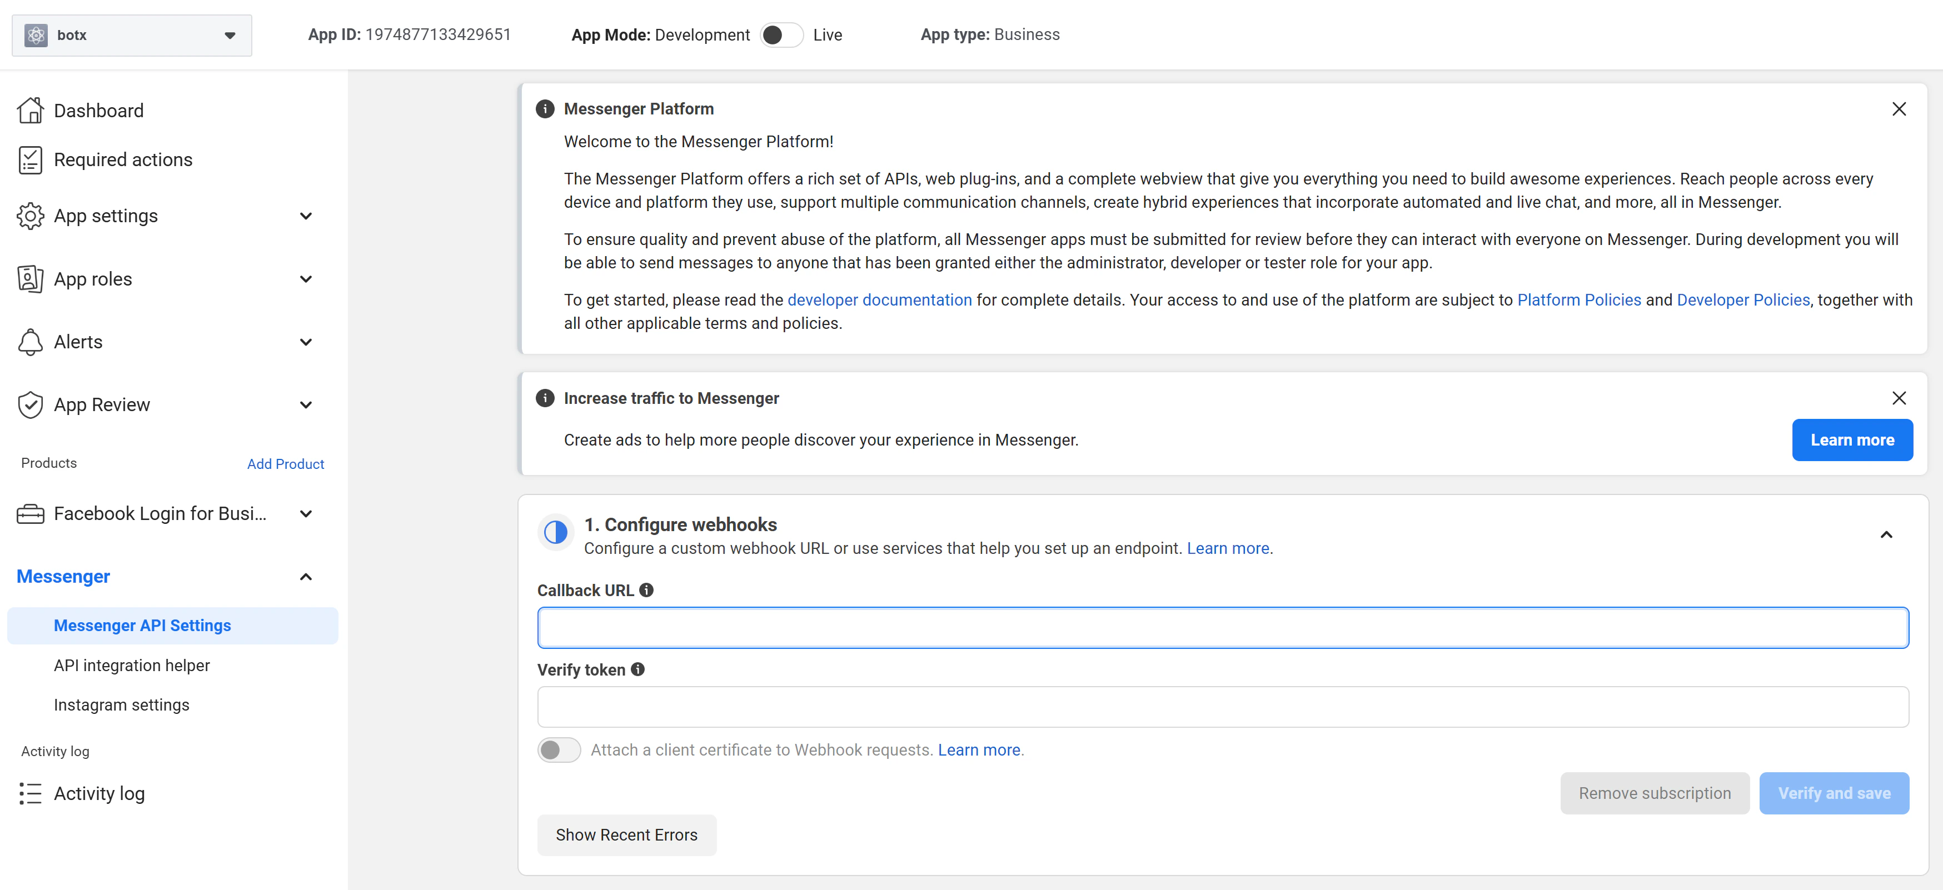
Task: Enable Attach a client certificate toggle
Action: coord(559,749)
